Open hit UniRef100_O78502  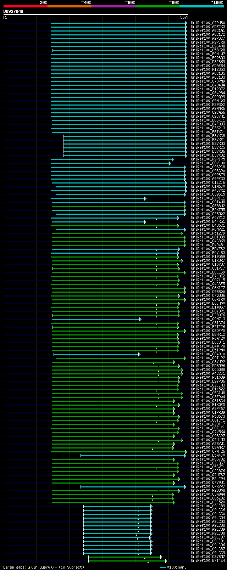click(208, 214)
